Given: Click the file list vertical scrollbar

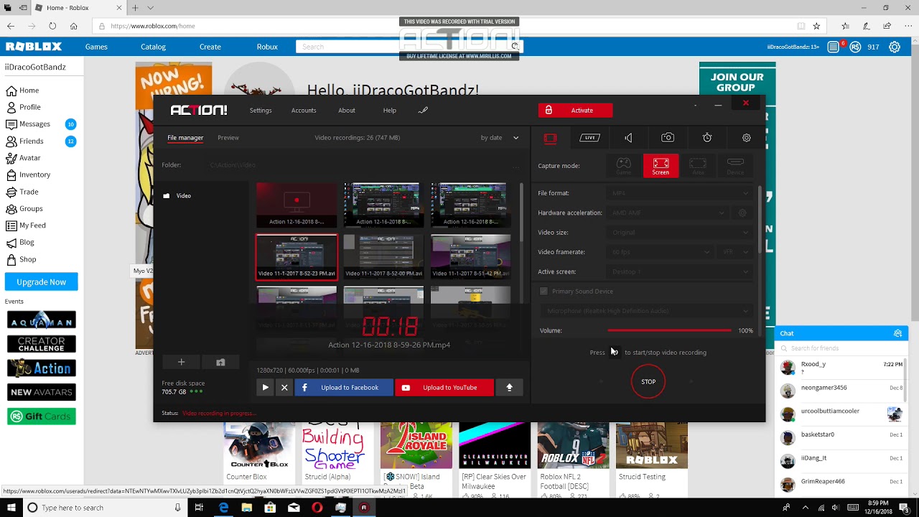Looking at the screenshot, I should click(x=522, y=212).
